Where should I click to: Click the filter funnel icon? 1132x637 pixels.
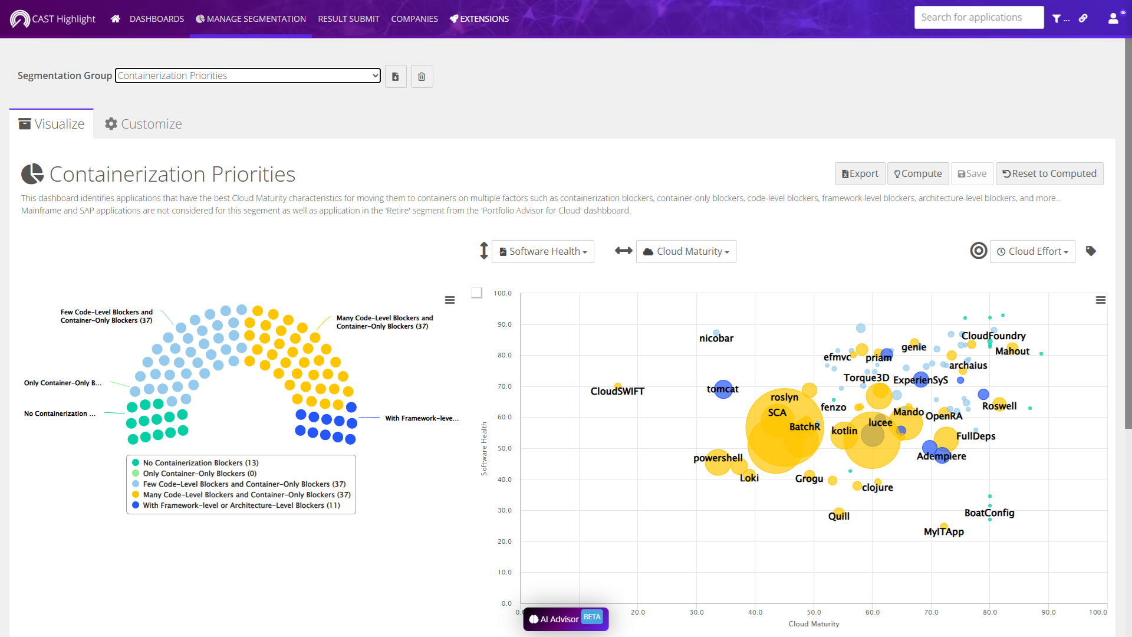tap(1057, 19)
